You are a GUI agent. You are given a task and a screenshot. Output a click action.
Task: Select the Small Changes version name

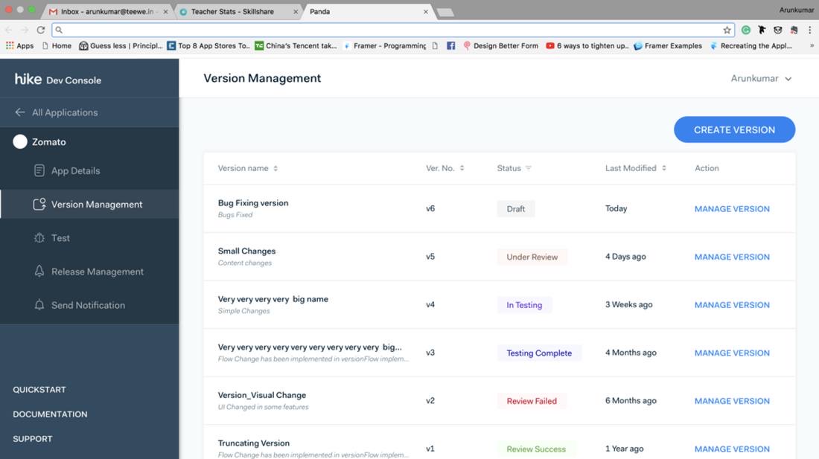click(246, 251)
